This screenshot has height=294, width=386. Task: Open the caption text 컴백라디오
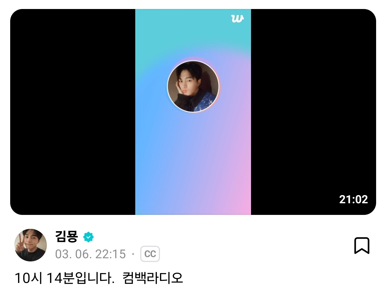pos(153,278)
